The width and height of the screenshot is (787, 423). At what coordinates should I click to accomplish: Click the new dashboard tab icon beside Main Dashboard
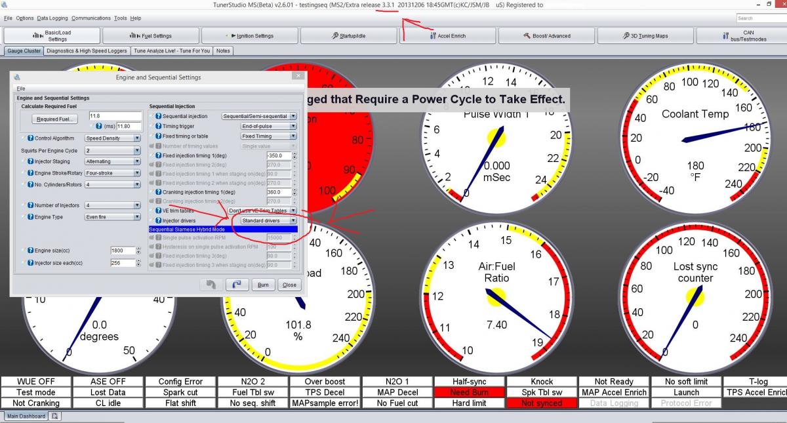[54, 416]
